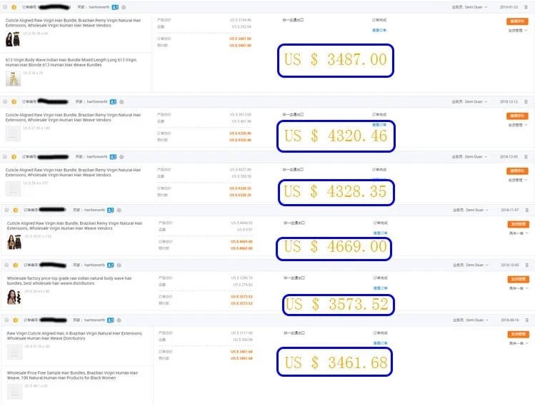Open 发货管理 dropdown under first orange button
The image size is (535, 411).
[x=518, y=31]
